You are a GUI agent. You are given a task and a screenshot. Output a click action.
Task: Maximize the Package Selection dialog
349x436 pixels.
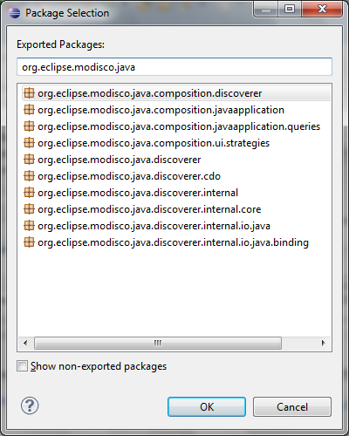tap(290, 10)
